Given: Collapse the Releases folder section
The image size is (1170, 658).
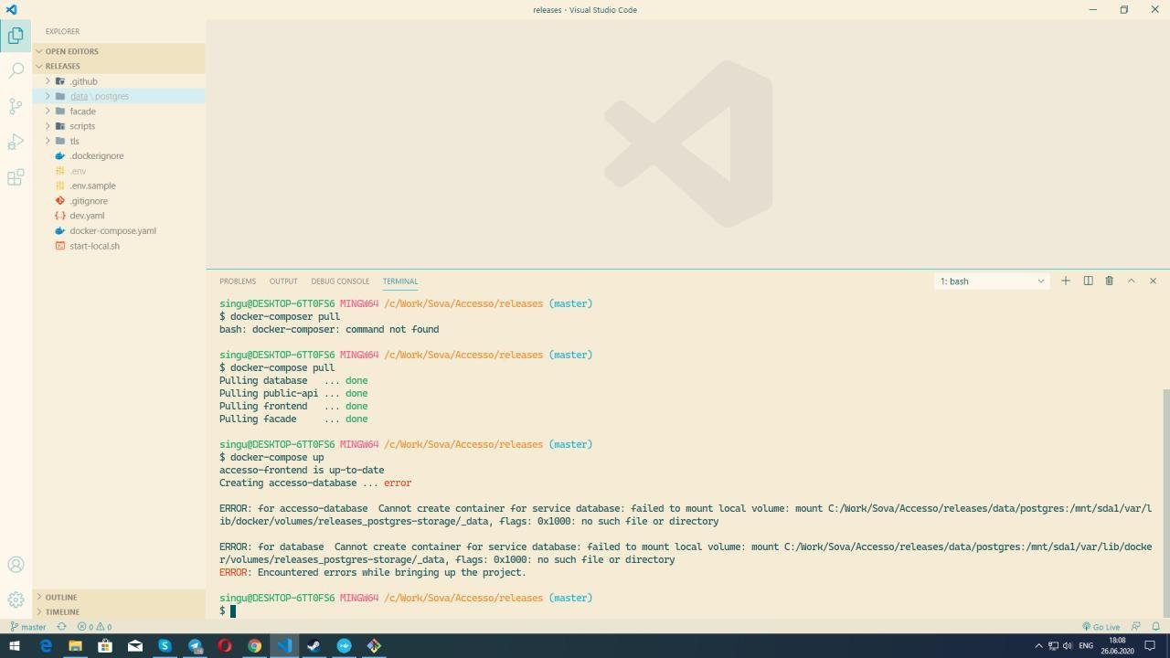Looking at the screenshot, I should click(x=119, y=66).
